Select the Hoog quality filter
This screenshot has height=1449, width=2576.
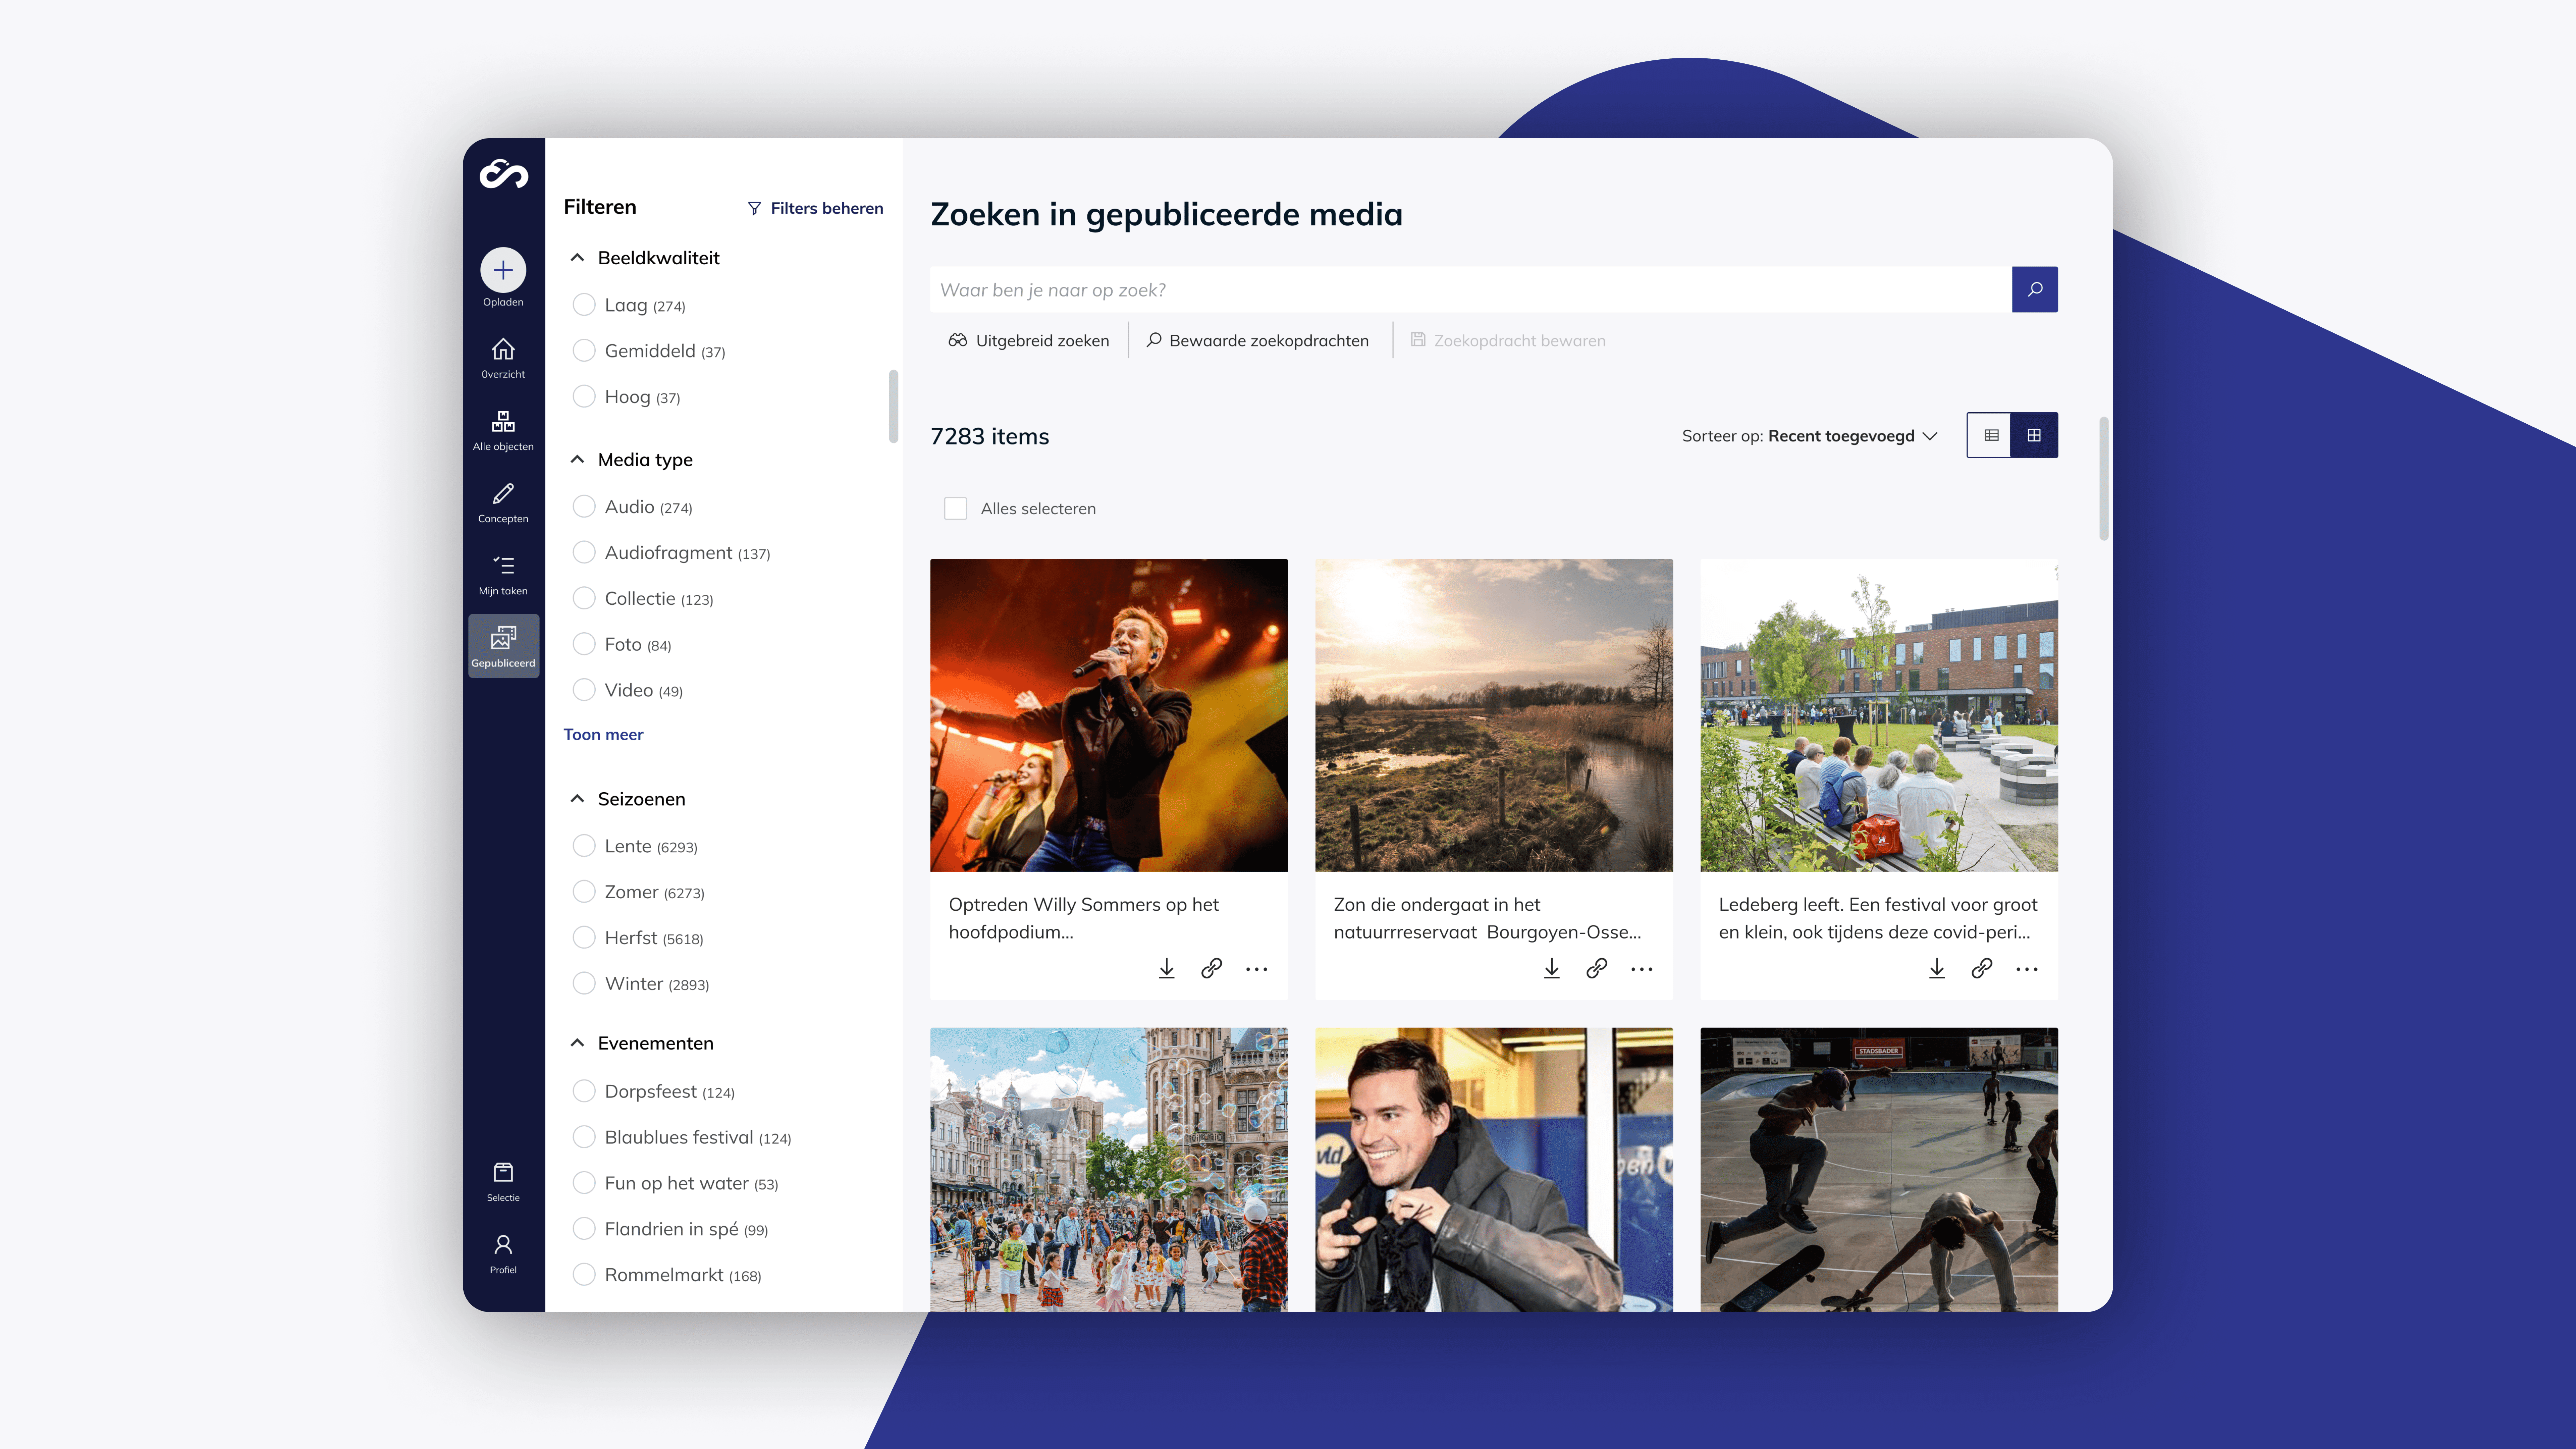point(584,397)
